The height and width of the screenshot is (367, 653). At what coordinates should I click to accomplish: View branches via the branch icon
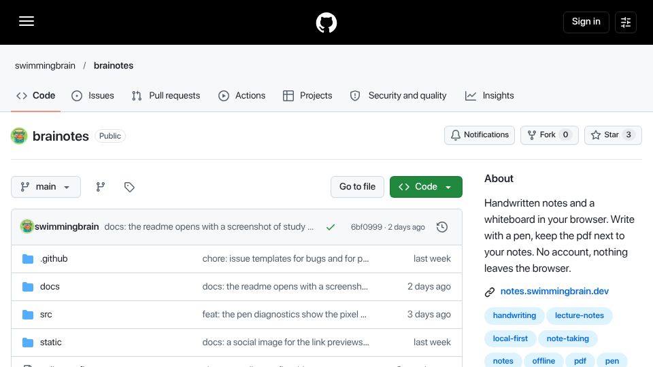101,187
